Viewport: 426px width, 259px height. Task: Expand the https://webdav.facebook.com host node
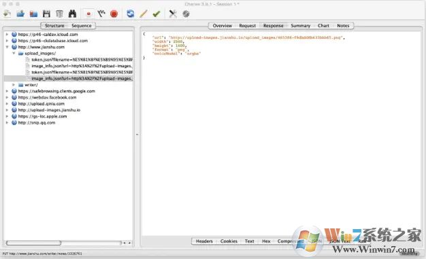[7, 97]
